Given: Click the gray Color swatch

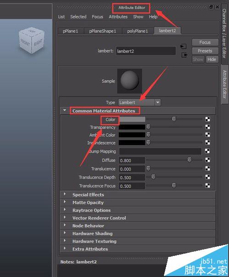Looking at the screenshot, I should 132,119.
